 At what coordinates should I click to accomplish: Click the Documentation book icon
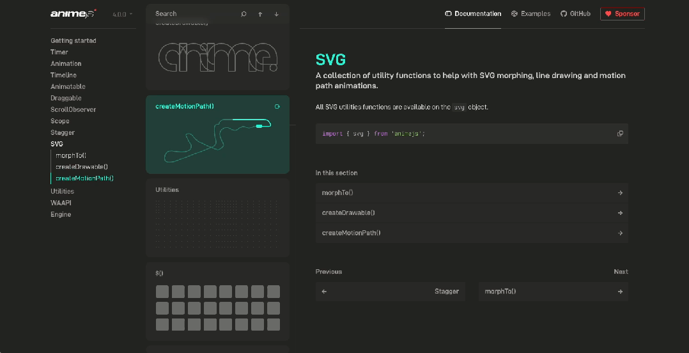[x=448, y=13]
